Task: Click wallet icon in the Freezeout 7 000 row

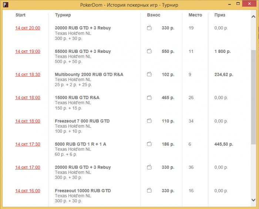Action: (149, 121)
